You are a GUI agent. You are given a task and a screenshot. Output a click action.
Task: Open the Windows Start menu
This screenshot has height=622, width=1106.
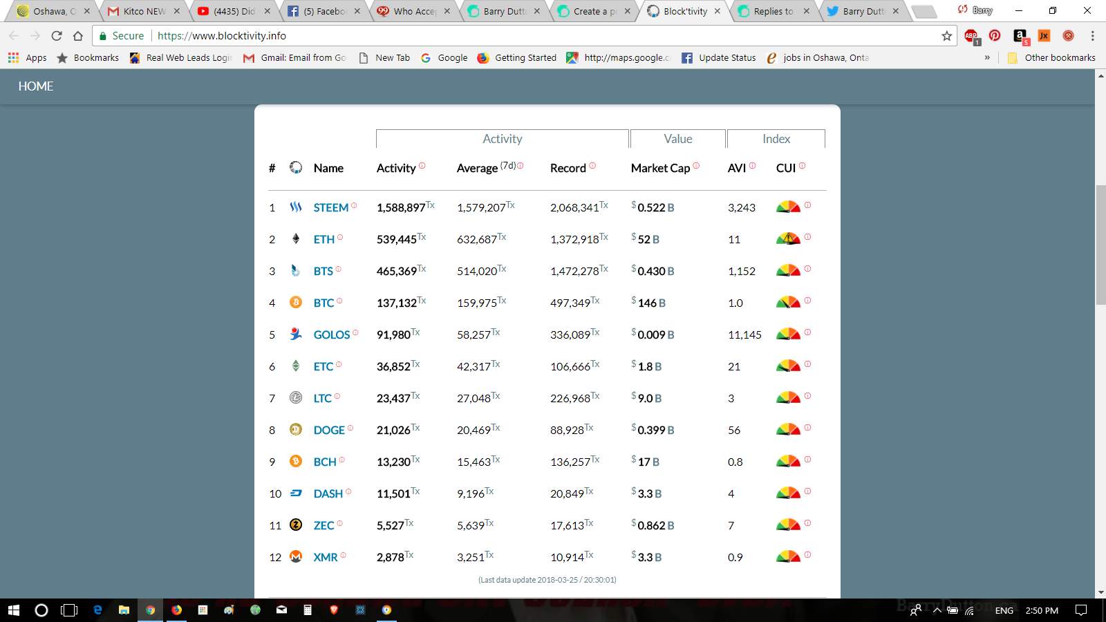click(14, 610)
